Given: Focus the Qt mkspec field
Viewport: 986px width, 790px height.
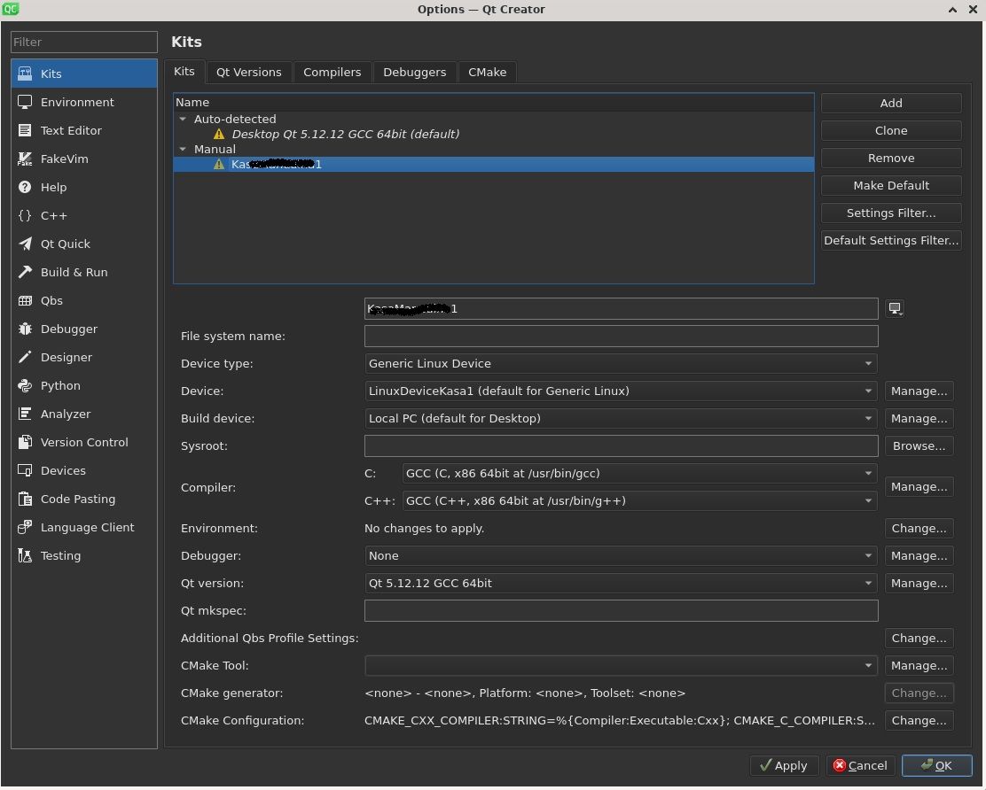Looking at the screenshot, I should point(622,612).
